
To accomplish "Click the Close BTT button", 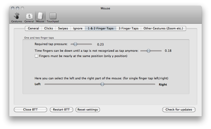I will (30, 110).
